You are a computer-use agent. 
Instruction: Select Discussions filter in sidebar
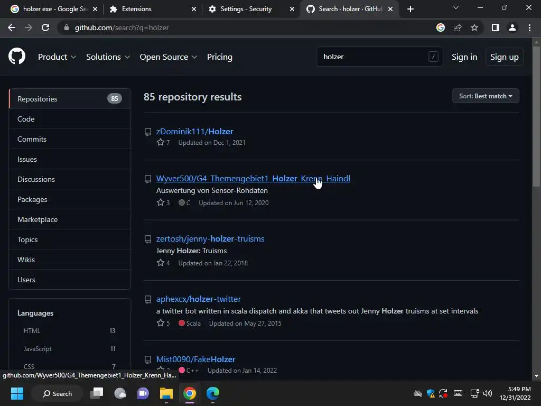coord(70,179)
